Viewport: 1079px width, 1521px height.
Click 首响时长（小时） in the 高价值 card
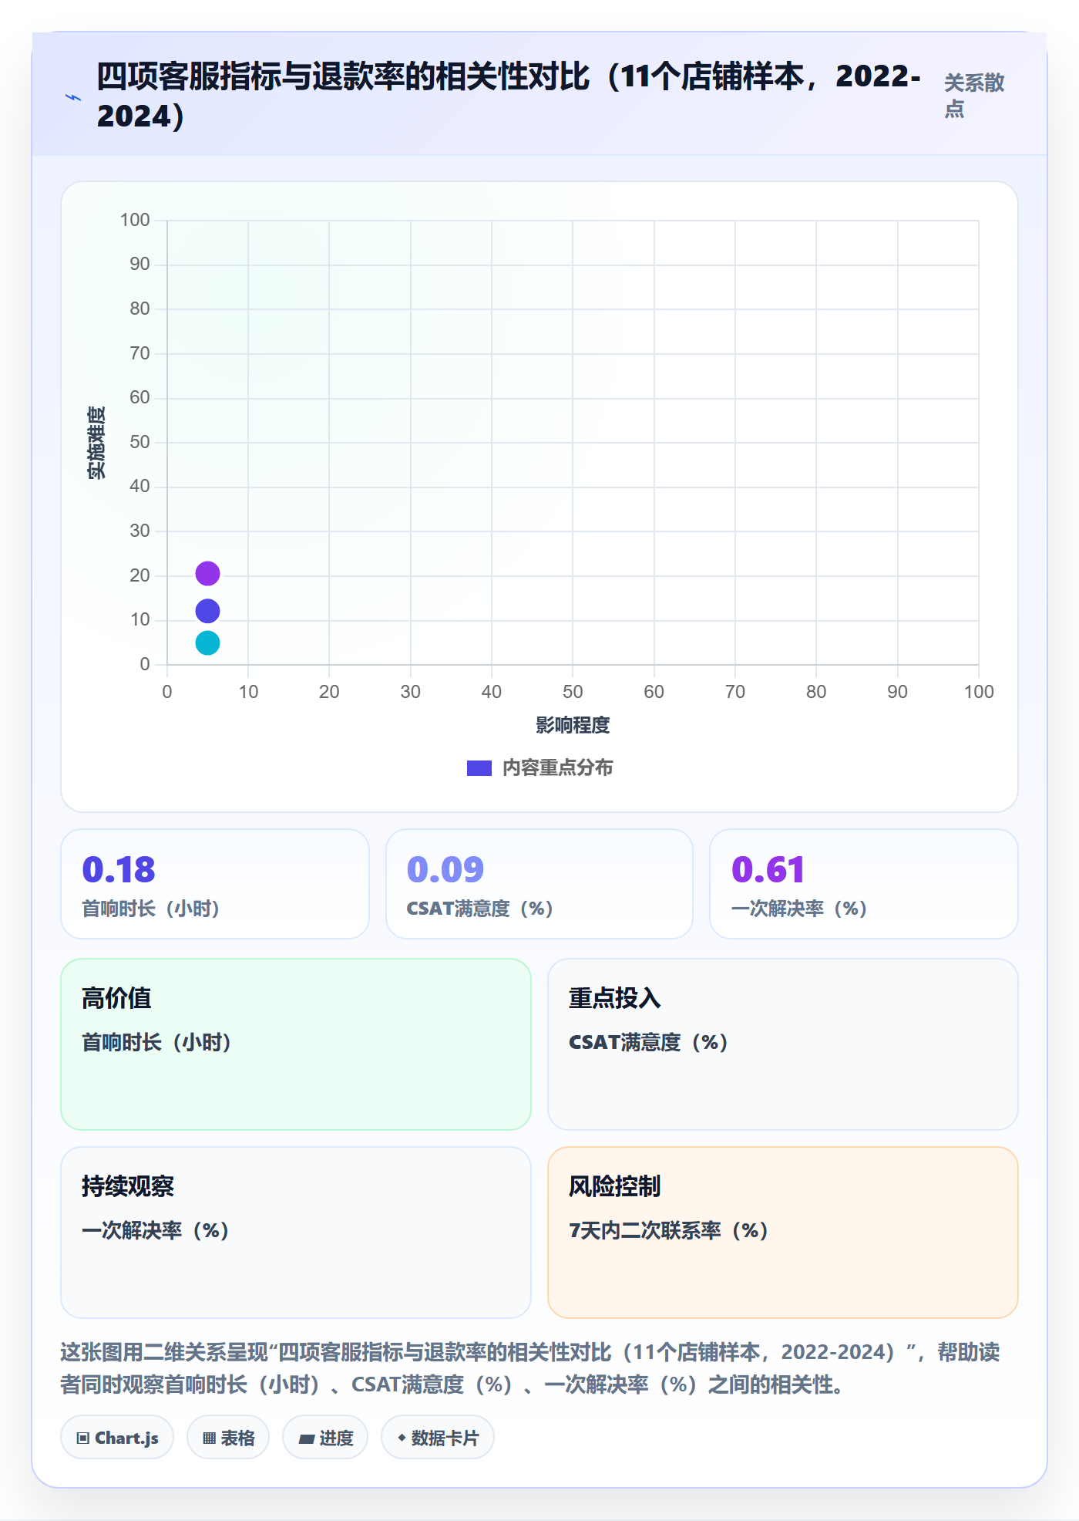157,1043
